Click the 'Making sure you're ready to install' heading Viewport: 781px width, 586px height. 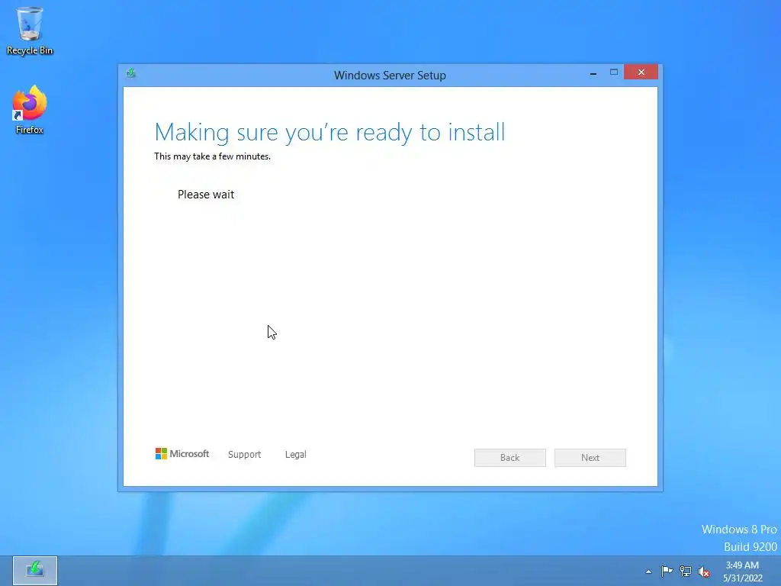[x=329, y=133]
